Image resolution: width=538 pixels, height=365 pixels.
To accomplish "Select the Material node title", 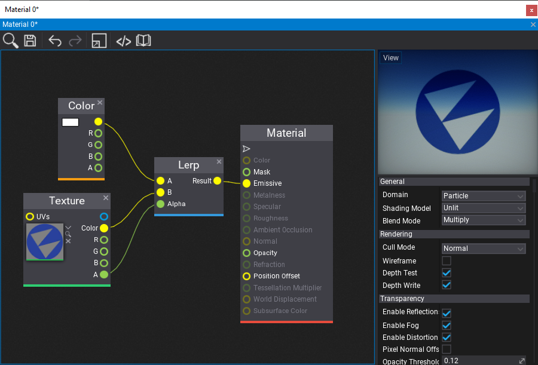I will 286,133.
